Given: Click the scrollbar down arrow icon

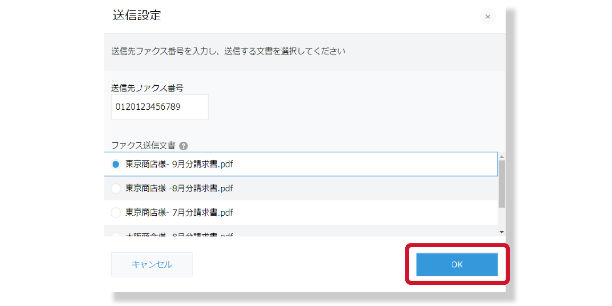Looking at the screenshot, I should 501,231.
